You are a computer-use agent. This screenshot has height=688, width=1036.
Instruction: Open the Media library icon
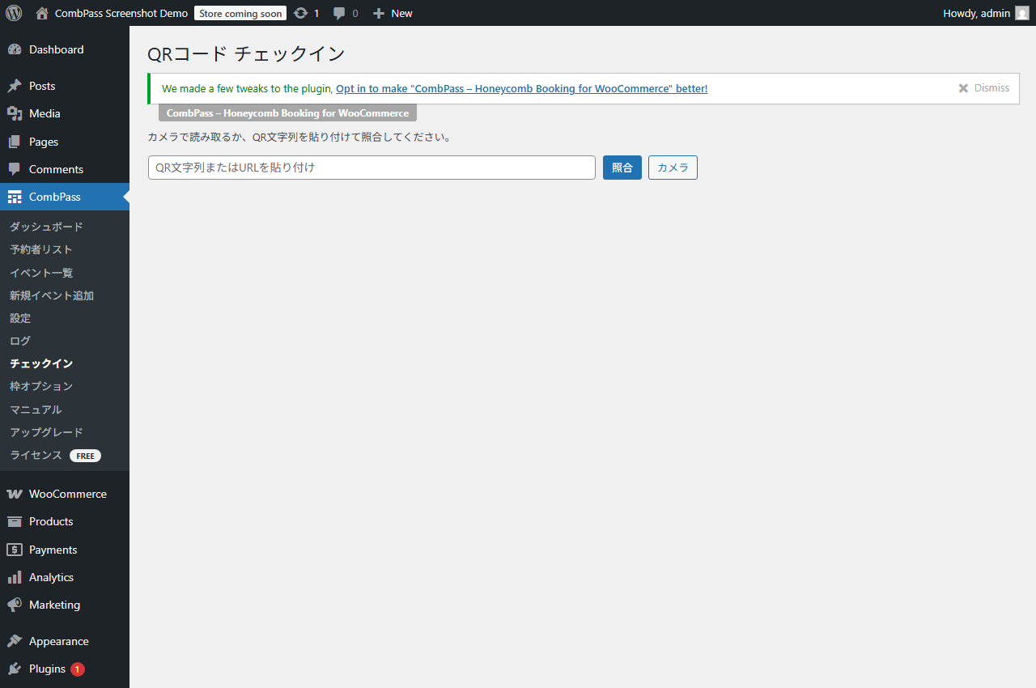[x=16, y=113]
